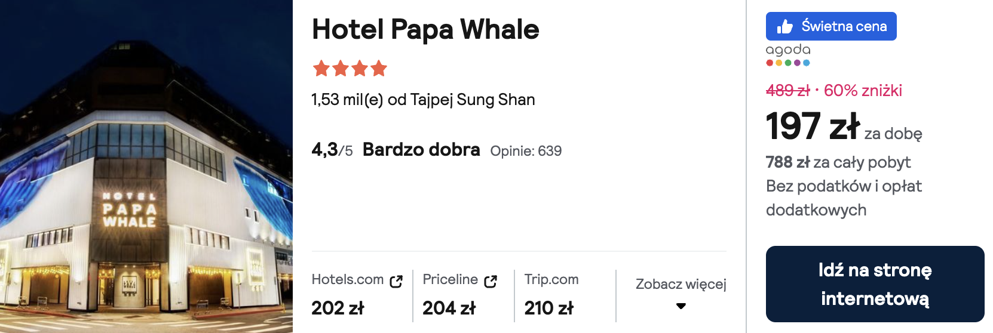This screenshot has height=333, width=993.
Task: Select the Priceline 204 zł offer
Action: pyautogui.click(x=460, y=295)
